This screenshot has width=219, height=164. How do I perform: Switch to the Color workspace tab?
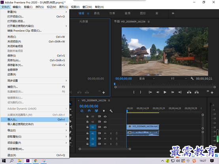point(97,13)
